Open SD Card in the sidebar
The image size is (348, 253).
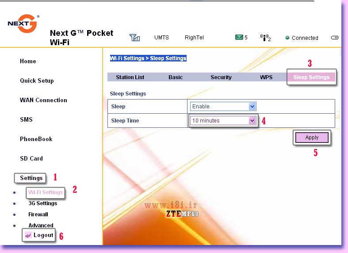31,158
